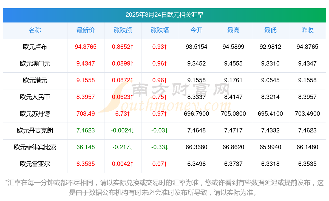Click change percent -0.33↓
This screenshot has height=201, width=329.
160,147
